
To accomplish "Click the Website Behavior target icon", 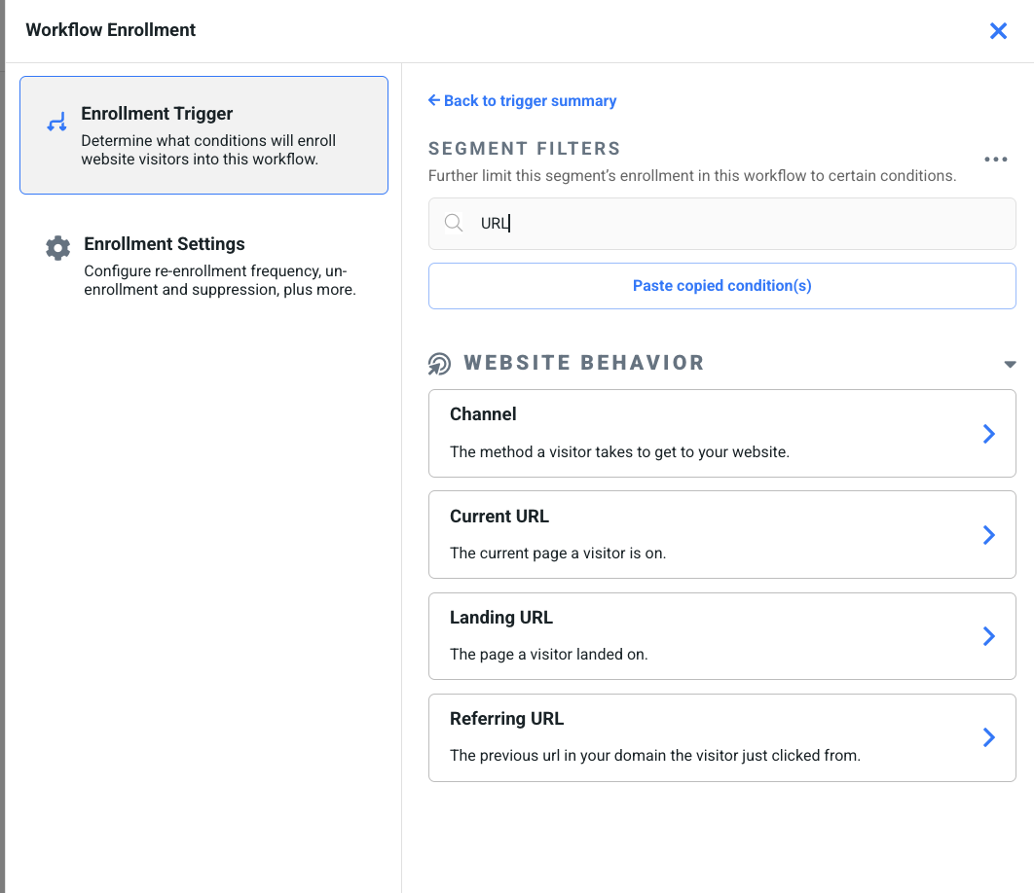I will pyautogui.click(x=439, y=364).
